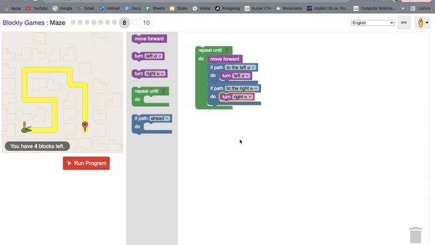Open the Sheets bookmark
This screenshot has height=245, width=435.
pyautogui.click(x=155, y=8)
